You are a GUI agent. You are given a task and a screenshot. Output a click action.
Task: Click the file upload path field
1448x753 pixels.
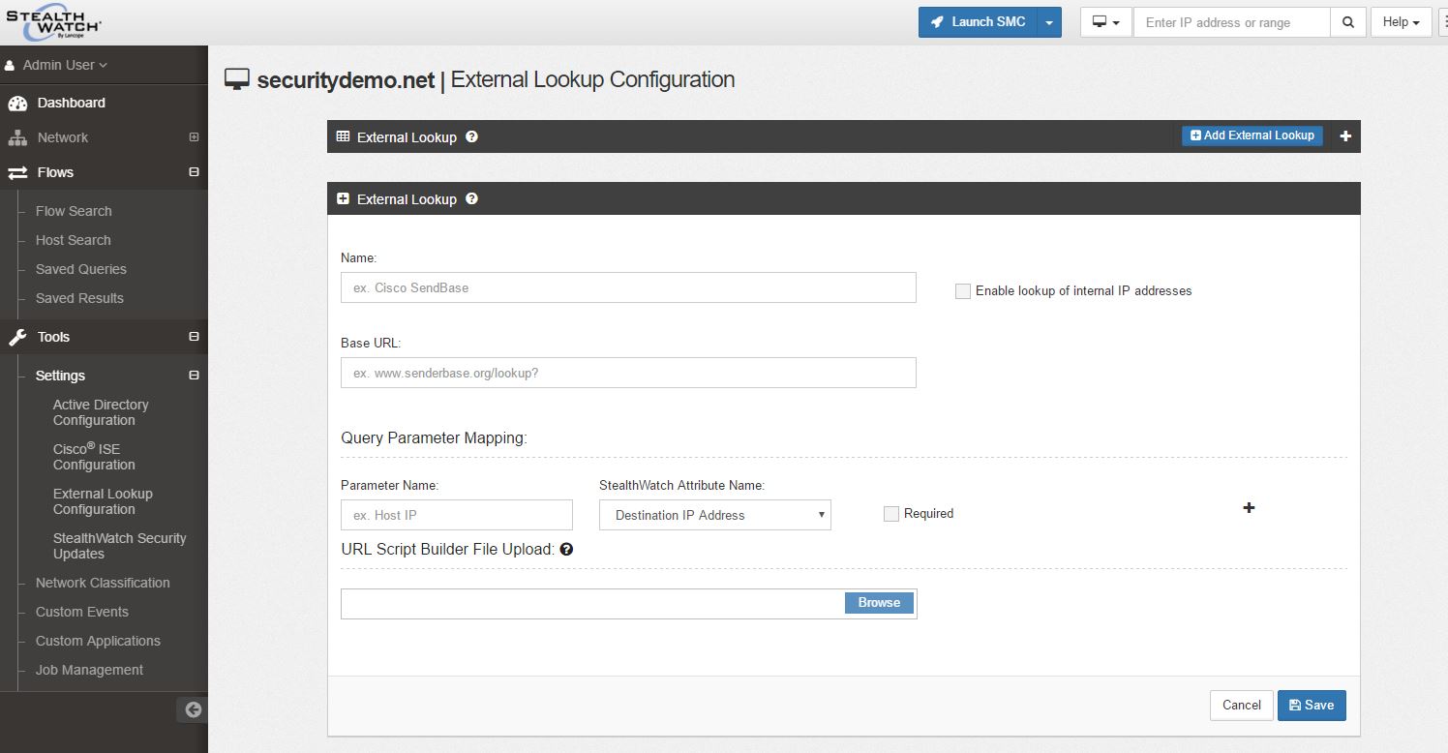[x=592, y=604]
